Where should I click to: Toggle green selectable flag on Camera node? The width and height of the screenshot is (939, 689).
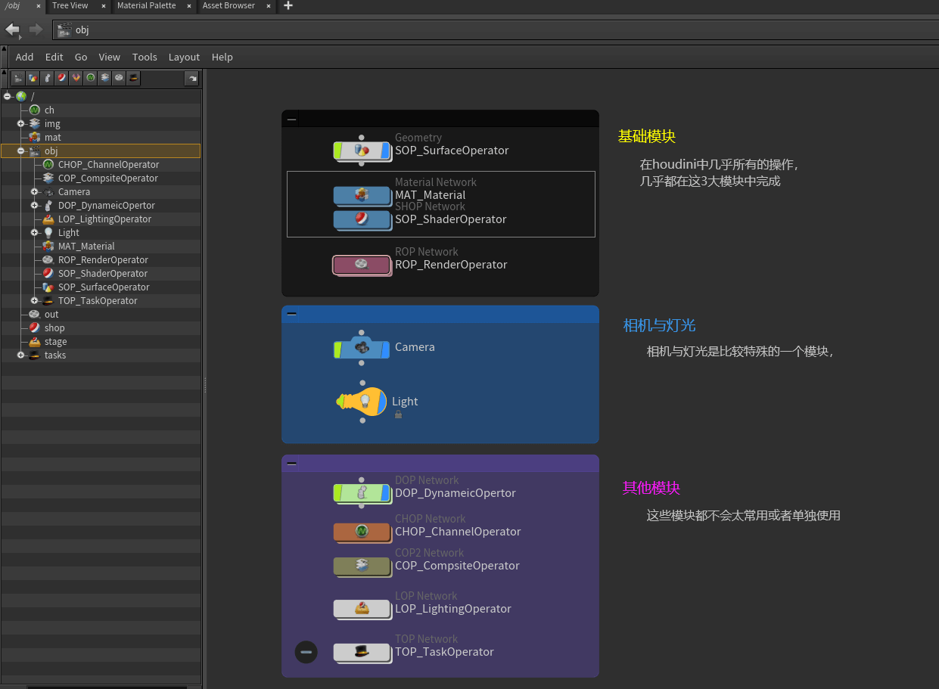(338, 349)
